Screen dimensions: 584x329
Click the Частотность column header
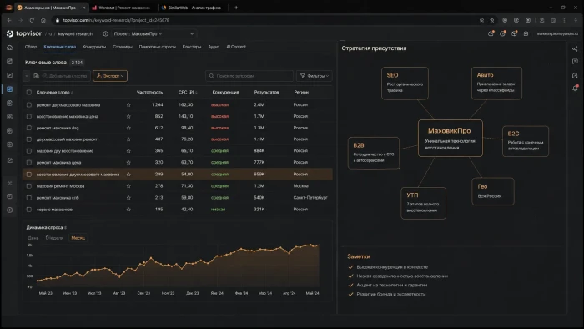[x=149, y=92]
